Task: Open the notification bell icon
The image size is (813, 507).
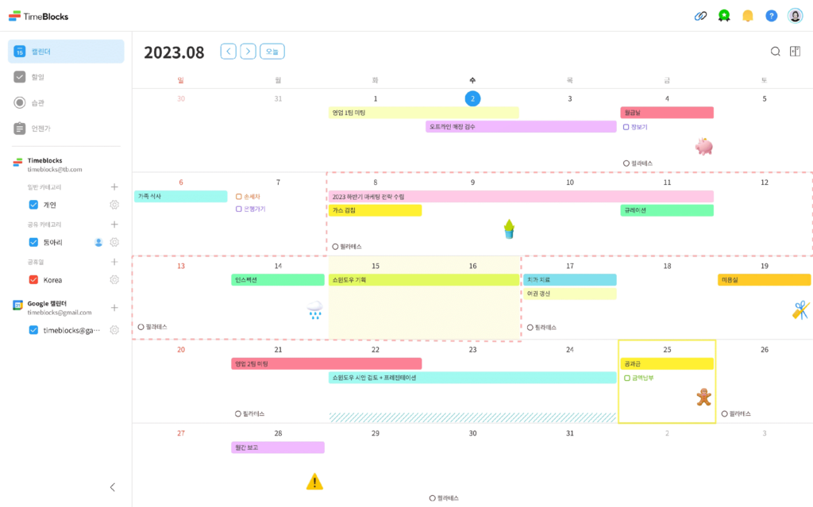Action: [x=748, y=15]
